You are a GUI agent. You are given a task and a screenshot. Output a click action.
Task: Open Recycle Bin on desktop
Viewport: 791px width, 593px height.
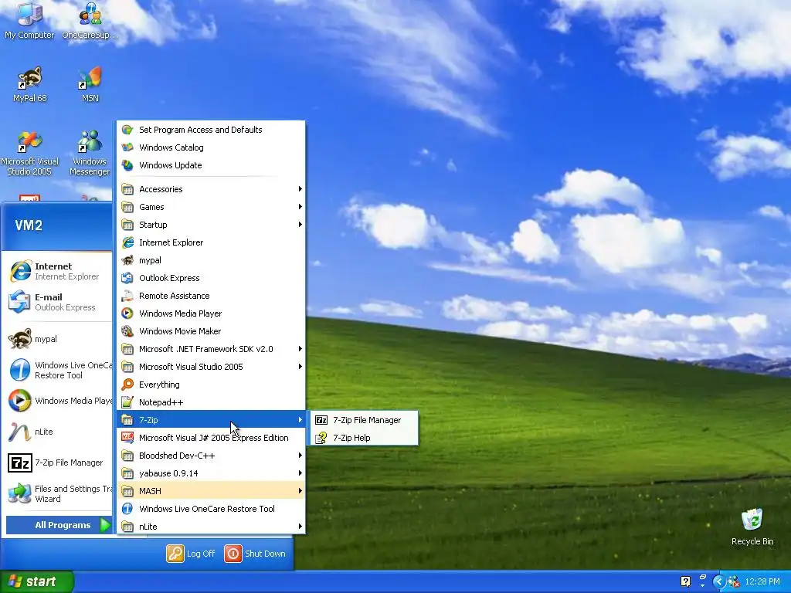(752, 527)
